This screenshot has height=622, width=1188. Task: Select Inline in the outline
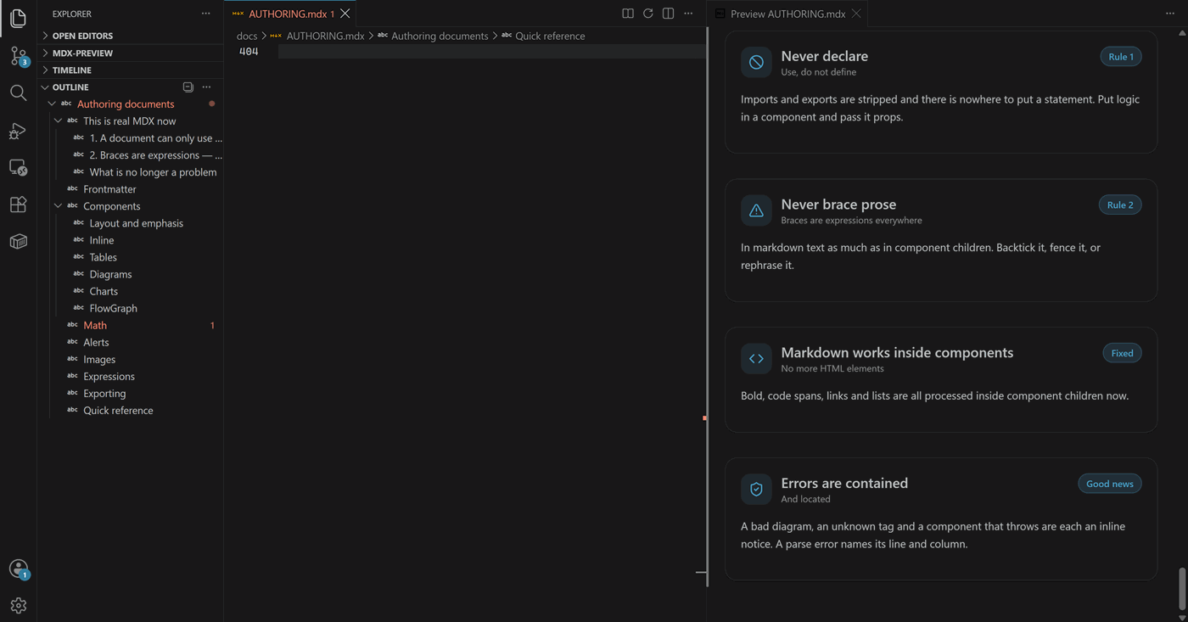click(x=102, y=240)
